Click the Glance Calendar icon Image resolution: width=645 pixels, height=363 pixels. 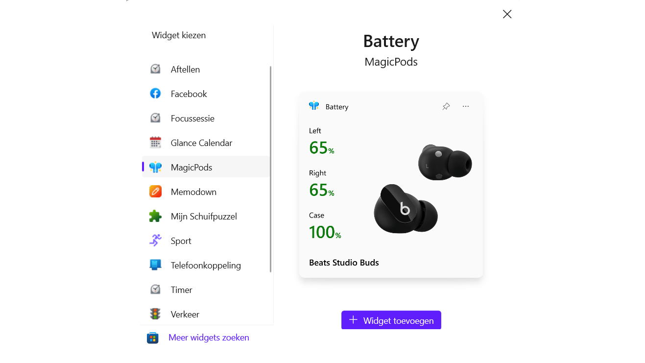pos(155,143)
